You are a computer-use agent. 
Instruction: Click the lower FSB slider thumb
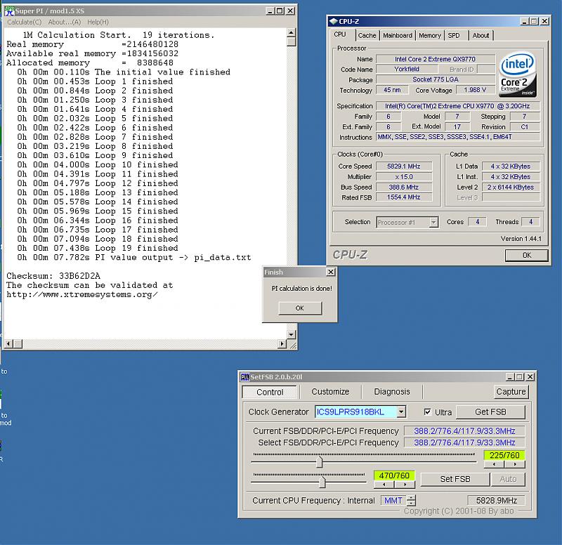point(322,482)
